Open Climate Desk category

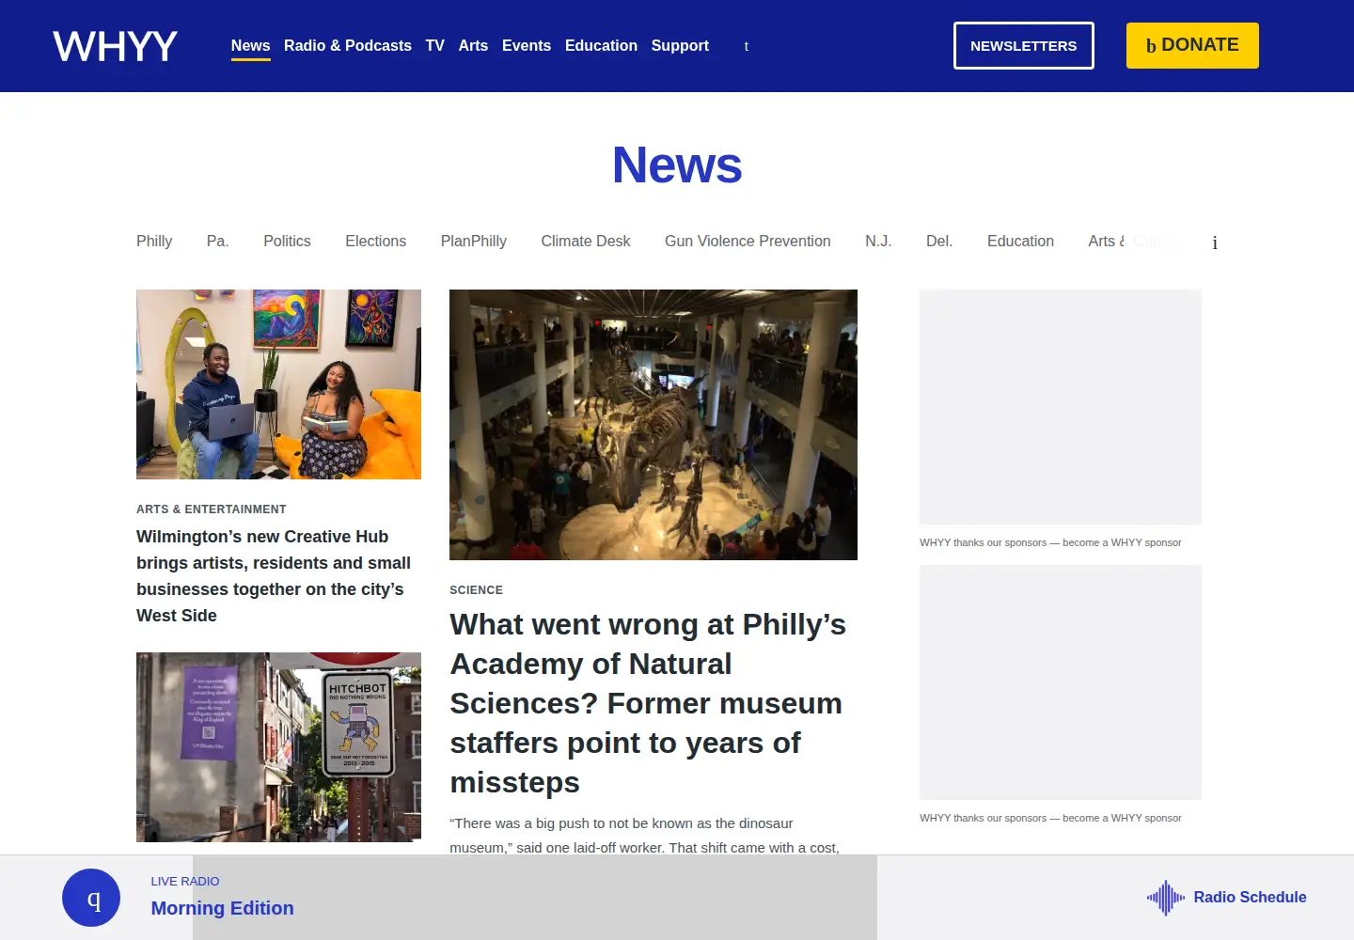(x=586, y=242)
